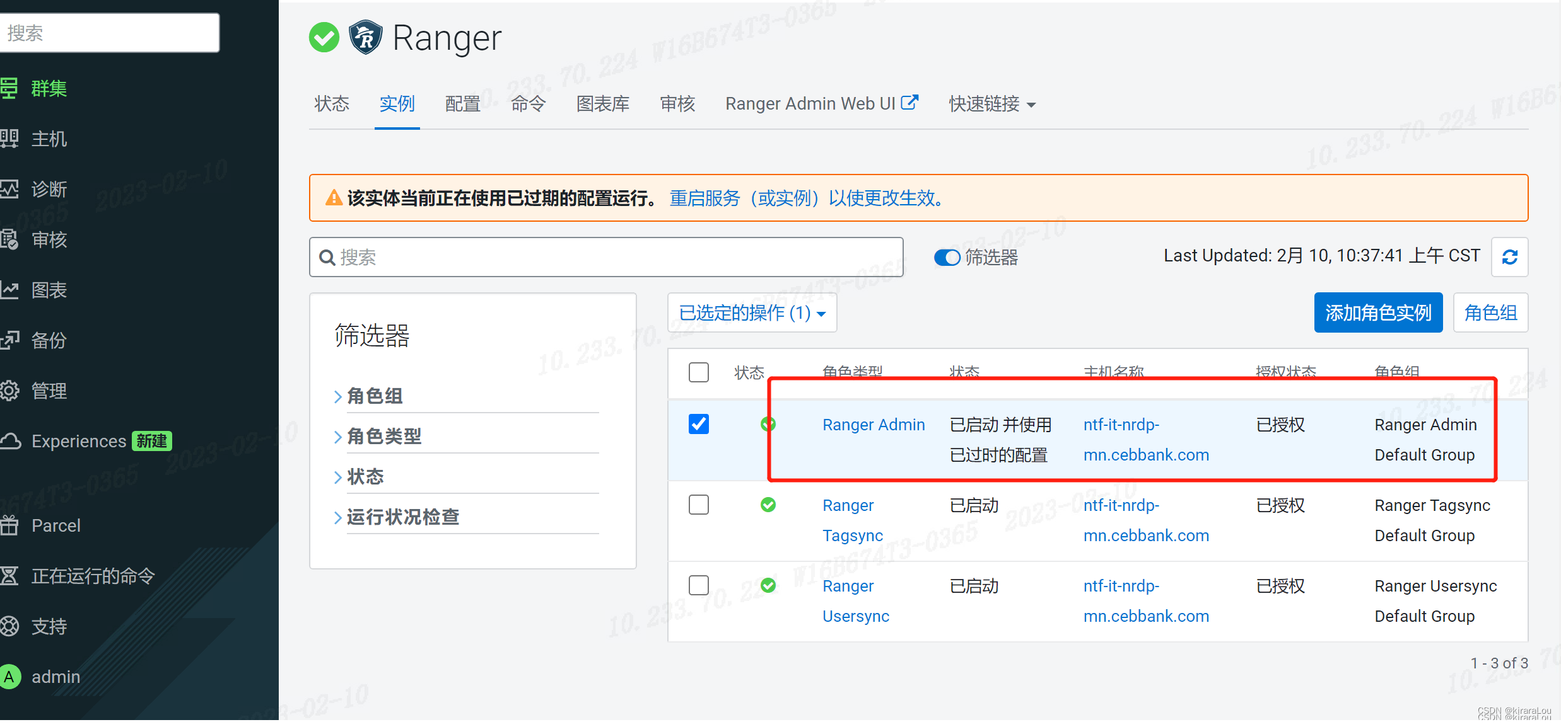Open the Ranger Tagsync role link
This screenshot has height=727, width=1561.
pos(853,520)
